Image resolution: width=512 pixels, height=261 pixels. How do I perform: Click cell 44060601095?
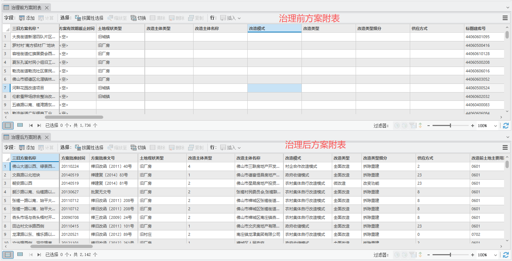[484, 37]
